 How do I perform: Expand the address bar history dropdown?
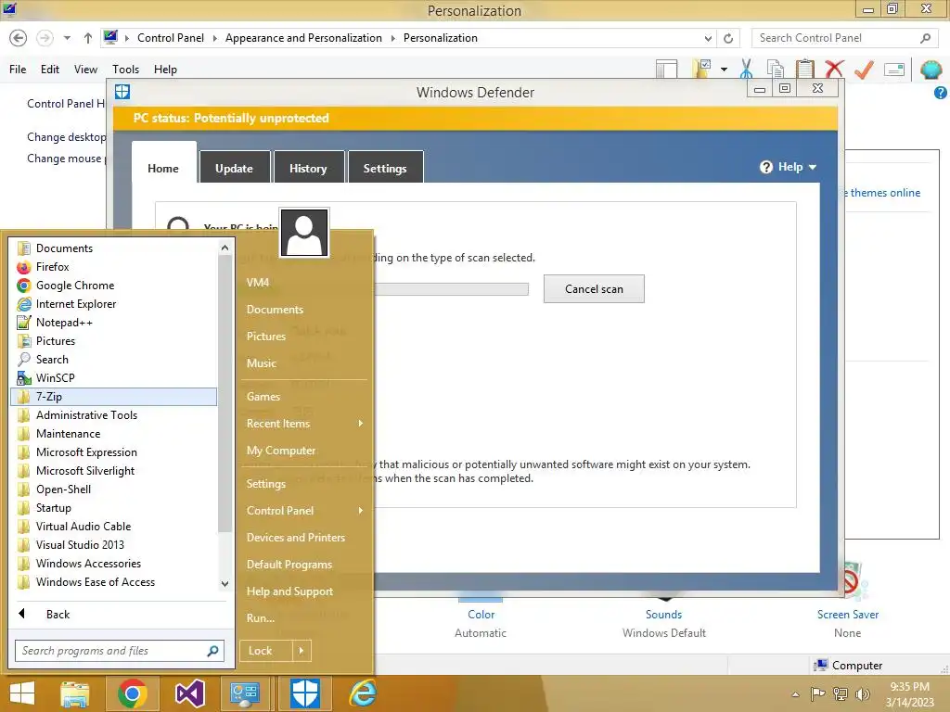tap(708, 38)
